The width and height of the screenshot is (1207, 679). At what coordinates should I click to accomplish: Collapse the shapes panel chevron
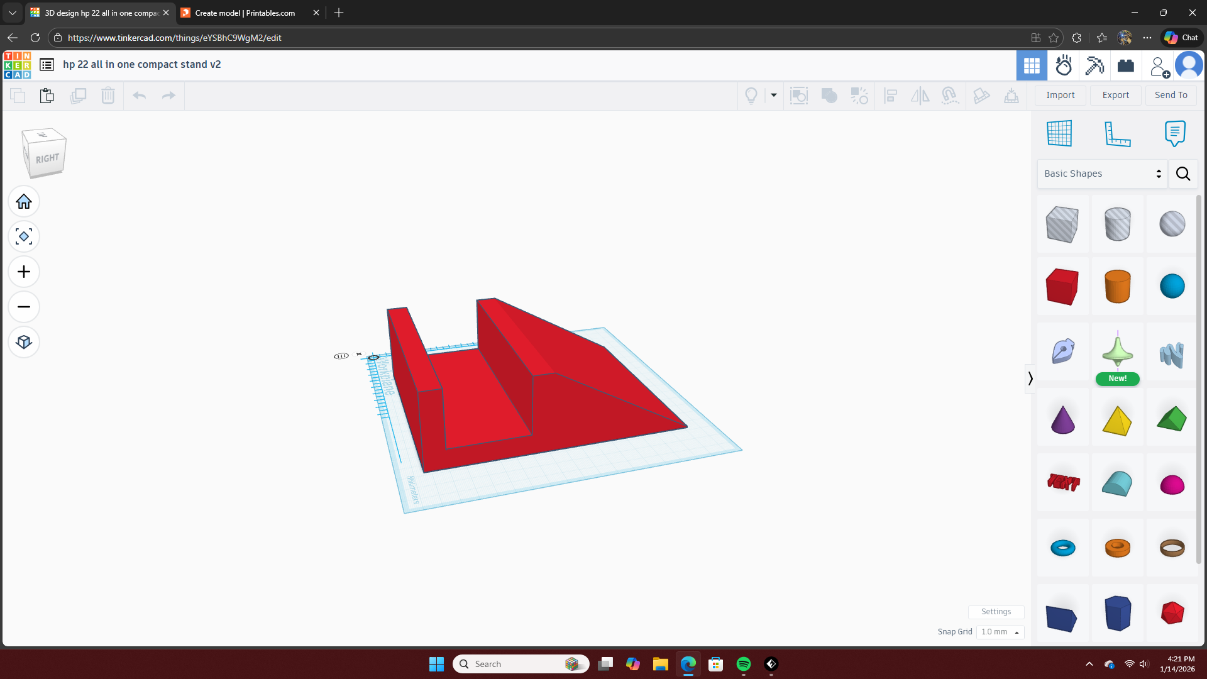point(1030,378)
